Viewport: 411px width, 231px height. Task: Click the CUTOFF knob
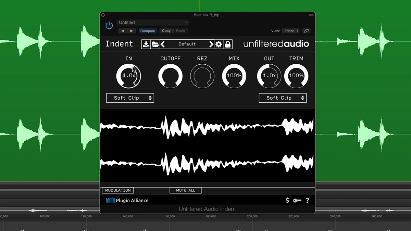(170, 76)
